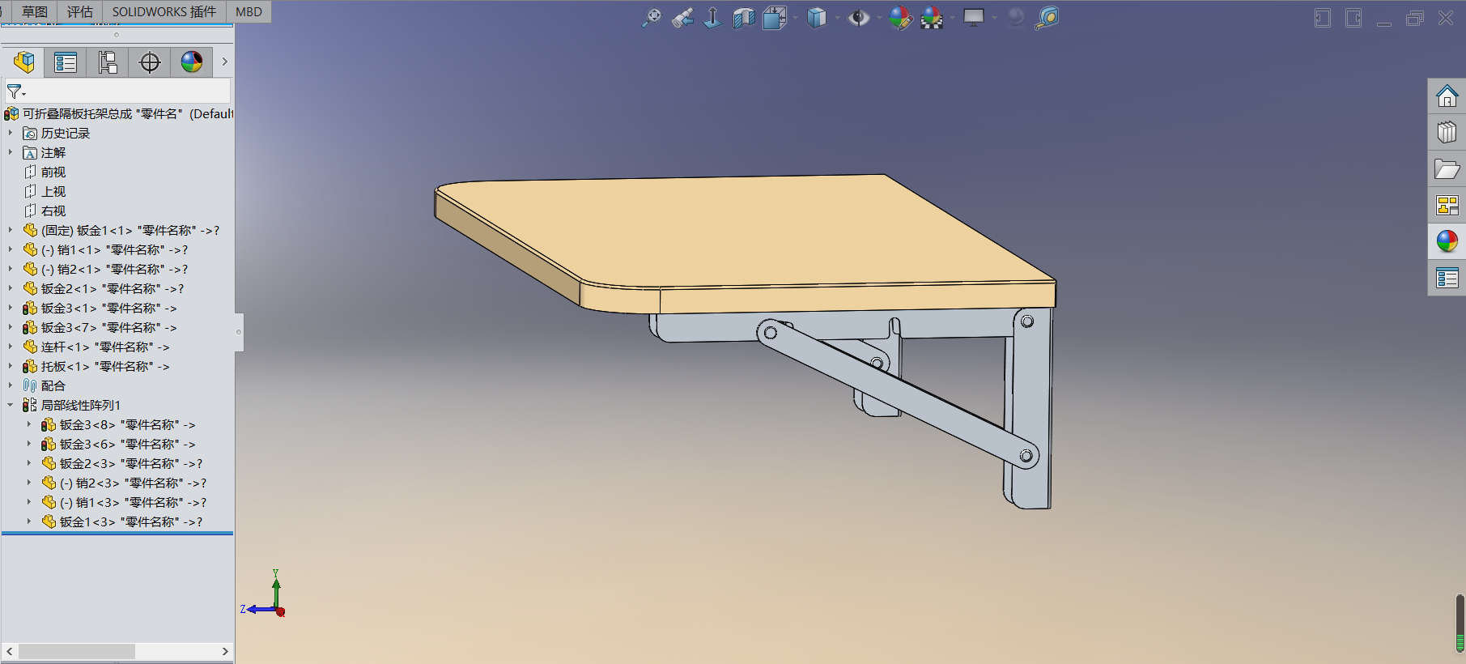Click the tree scrollbar left arrow
The image size is (1466, 664).
10,651
